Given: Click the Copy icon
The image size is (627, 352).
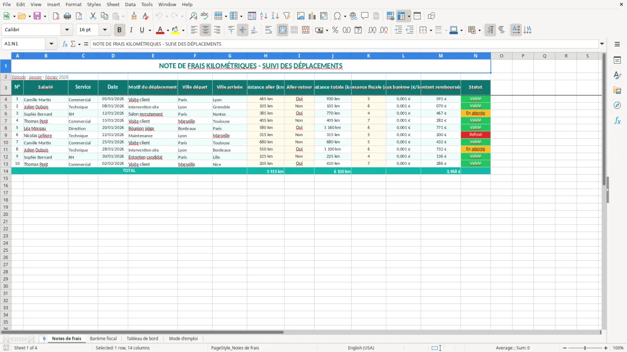Looking at the screenshot, I should [104, 16].
